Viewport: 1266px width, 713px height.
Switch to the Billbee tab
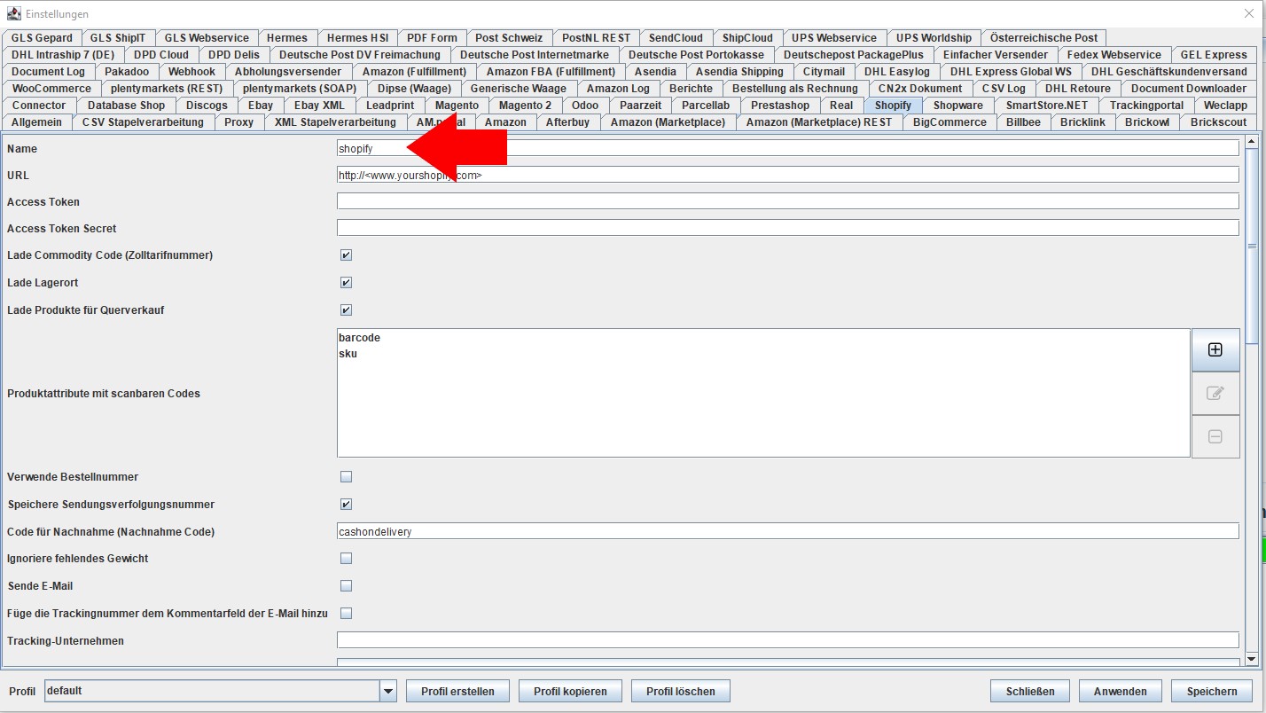click(x=1023, y=122)
